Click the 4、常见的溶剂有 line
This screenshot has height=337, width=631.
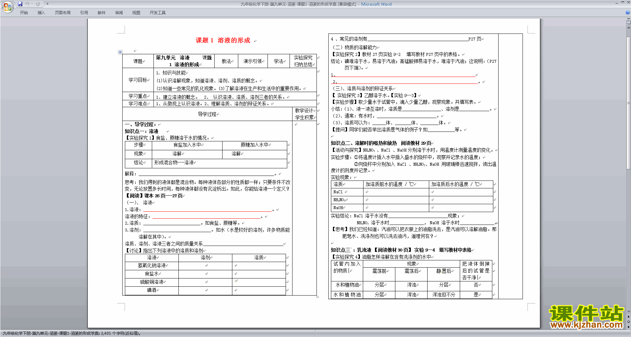click(x=407, y=39)
